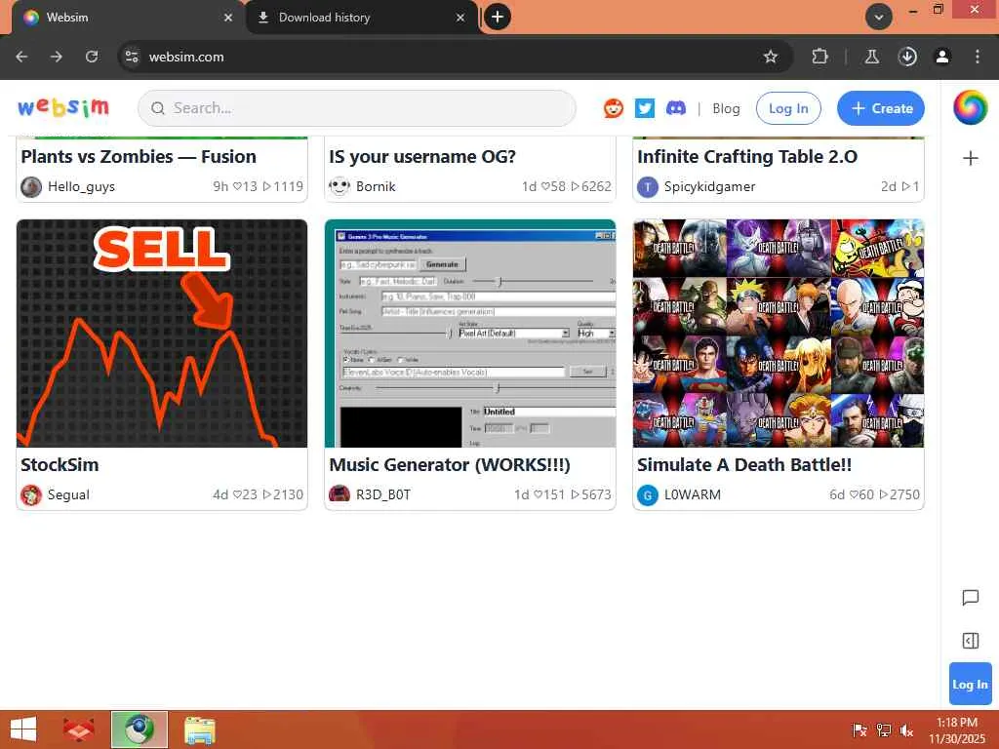Close the Download history tab
Screen dimensions: 999x749
pos(460,18)
